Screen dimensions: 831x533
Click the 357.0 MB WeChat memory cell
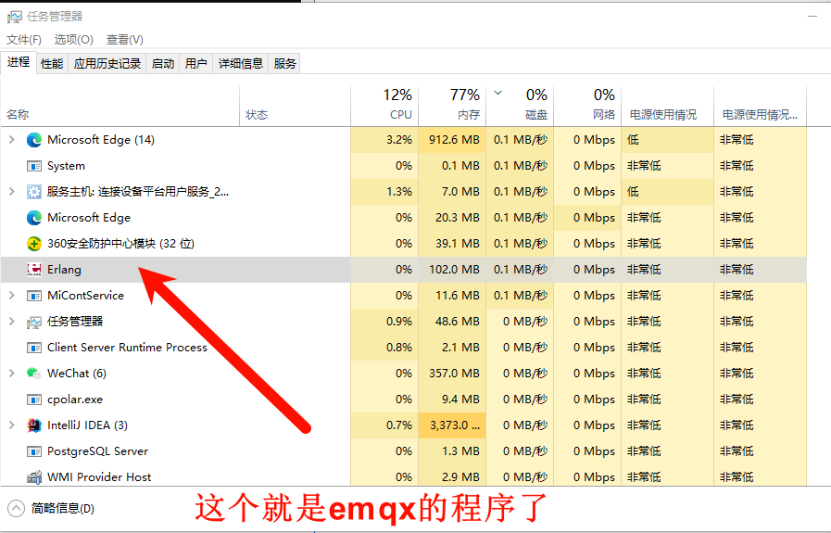pos(452,374)
